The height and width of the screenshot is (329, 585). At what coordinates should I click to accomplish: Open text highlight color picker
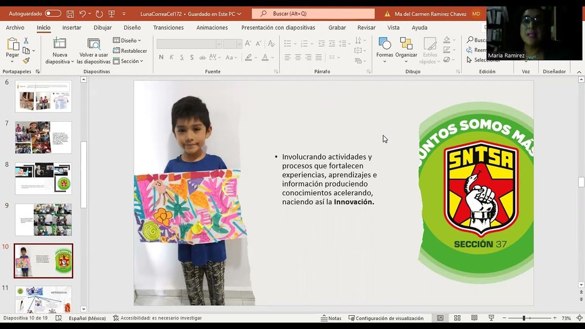coord(255,58)
